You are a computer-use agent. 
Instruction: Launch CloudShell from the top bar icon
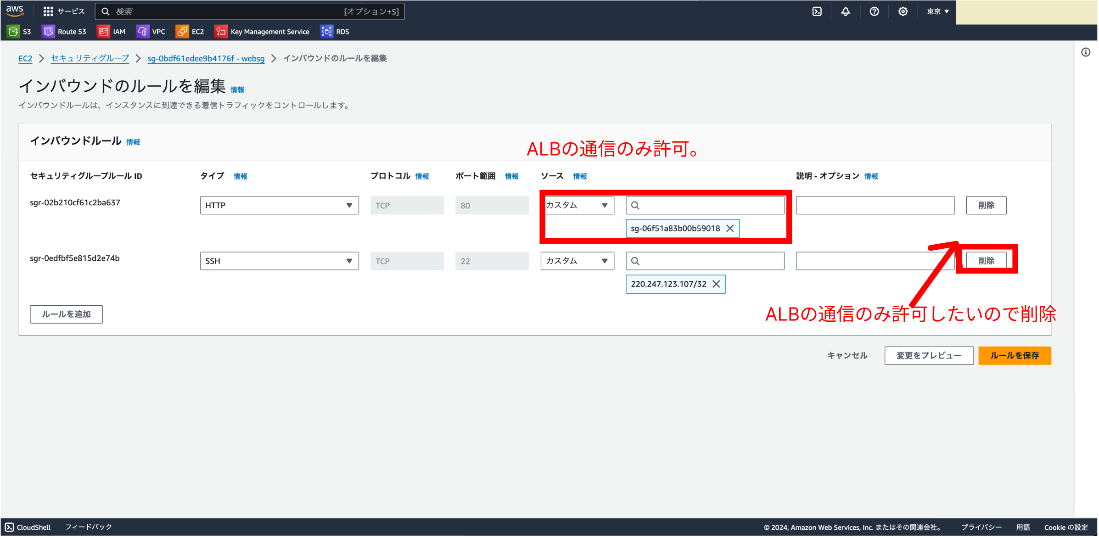point(817,11)
